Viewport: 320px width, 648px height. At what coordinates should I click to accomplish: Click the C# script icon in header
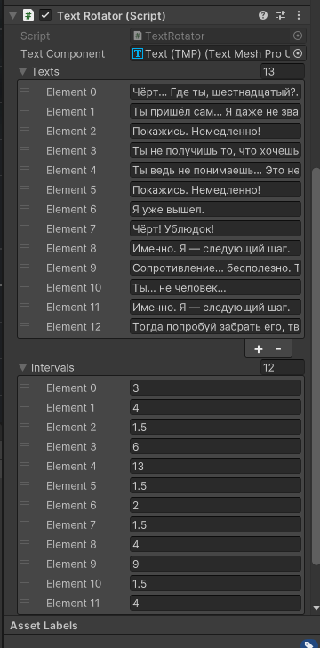click(x=28, y=16)
